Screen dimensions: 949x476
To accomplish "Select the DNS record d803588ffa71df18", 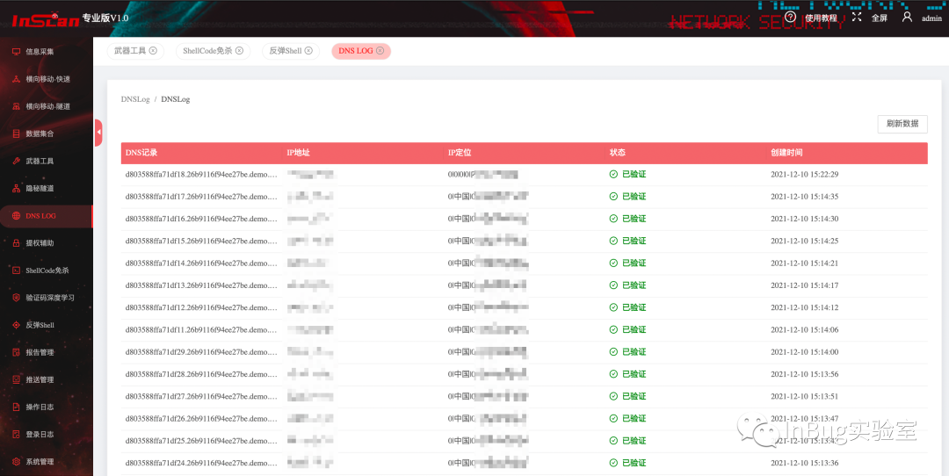I will click(x=201, y=174).
